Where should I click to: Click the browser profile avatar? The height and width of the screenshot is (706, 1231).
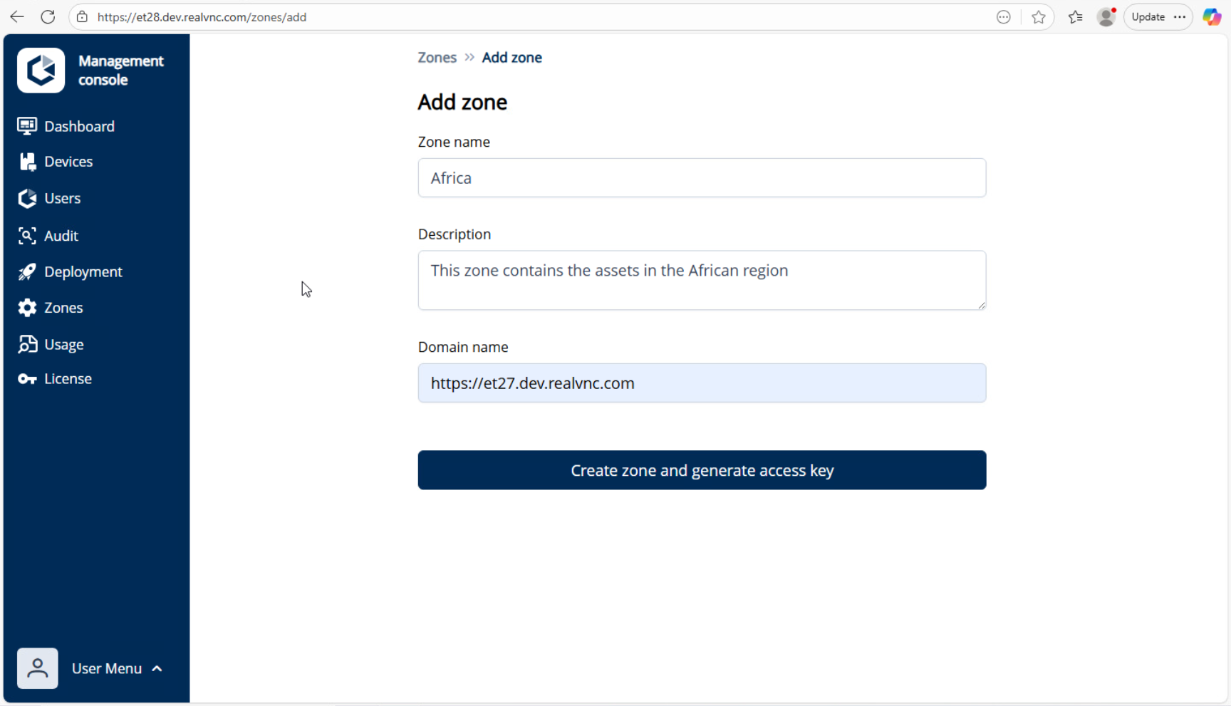[1106, 16]
